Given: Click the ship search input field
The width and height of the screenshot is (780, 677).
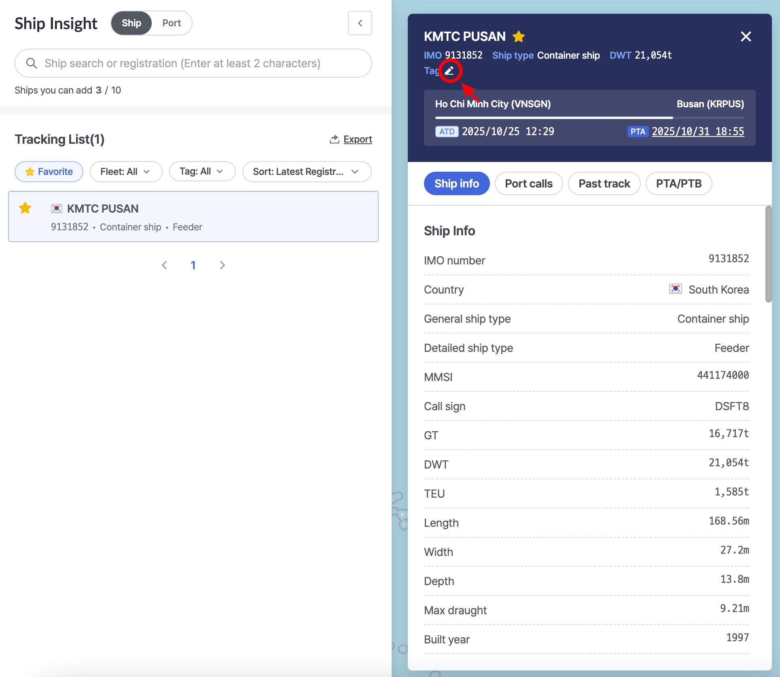Looking at the screenshot, I should pos(194,63).
